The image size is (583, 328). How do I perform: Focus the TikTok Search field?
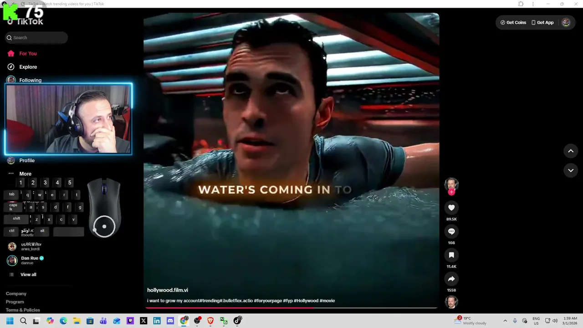tap(36, 38)
